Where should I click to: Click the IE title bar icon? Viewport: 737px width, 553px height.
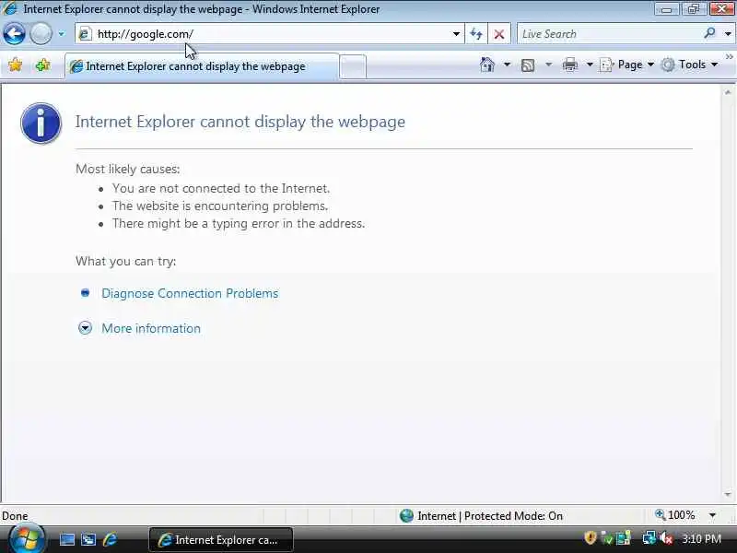[10, 8]
